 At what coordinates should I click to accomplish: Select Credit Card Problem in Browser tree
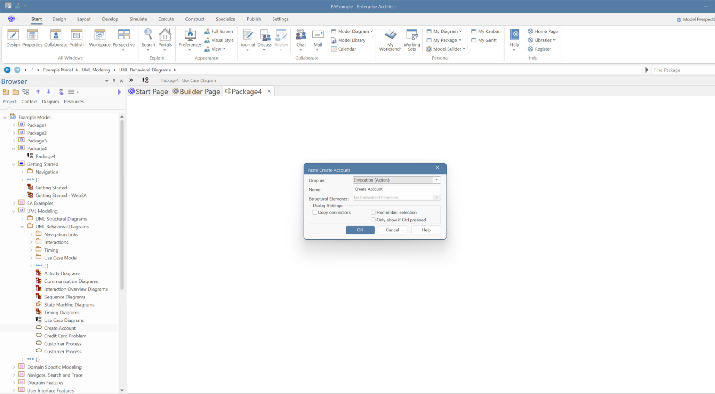pos(65,336)
